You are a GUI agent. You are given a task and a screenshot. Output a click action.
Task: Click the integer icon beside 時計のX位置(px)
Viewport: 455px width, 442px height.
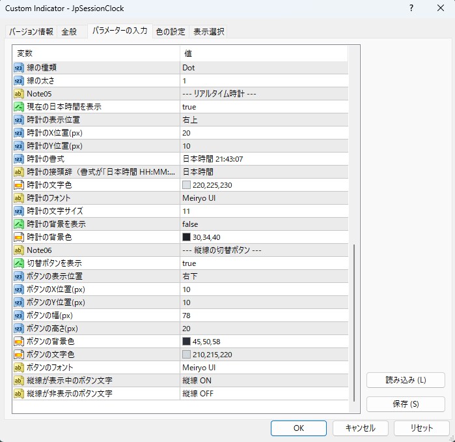pos(19,133)
